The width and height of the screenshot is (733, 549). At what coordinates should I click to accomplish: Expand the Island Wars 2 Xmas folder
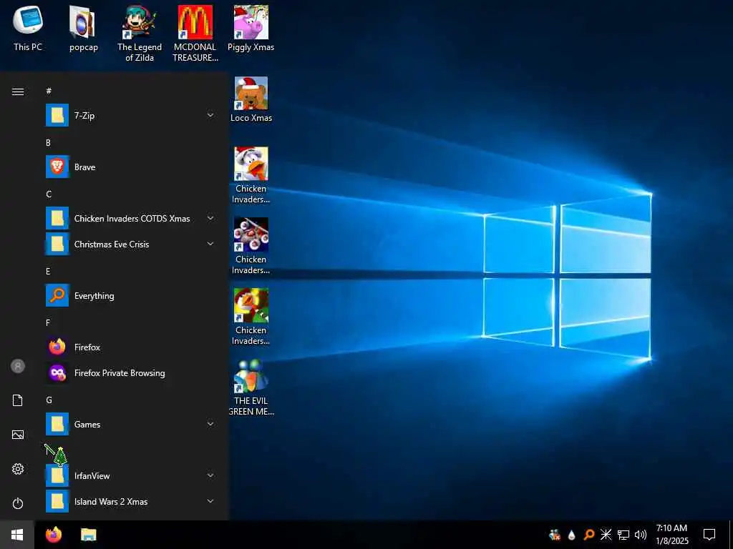[210, 501]
